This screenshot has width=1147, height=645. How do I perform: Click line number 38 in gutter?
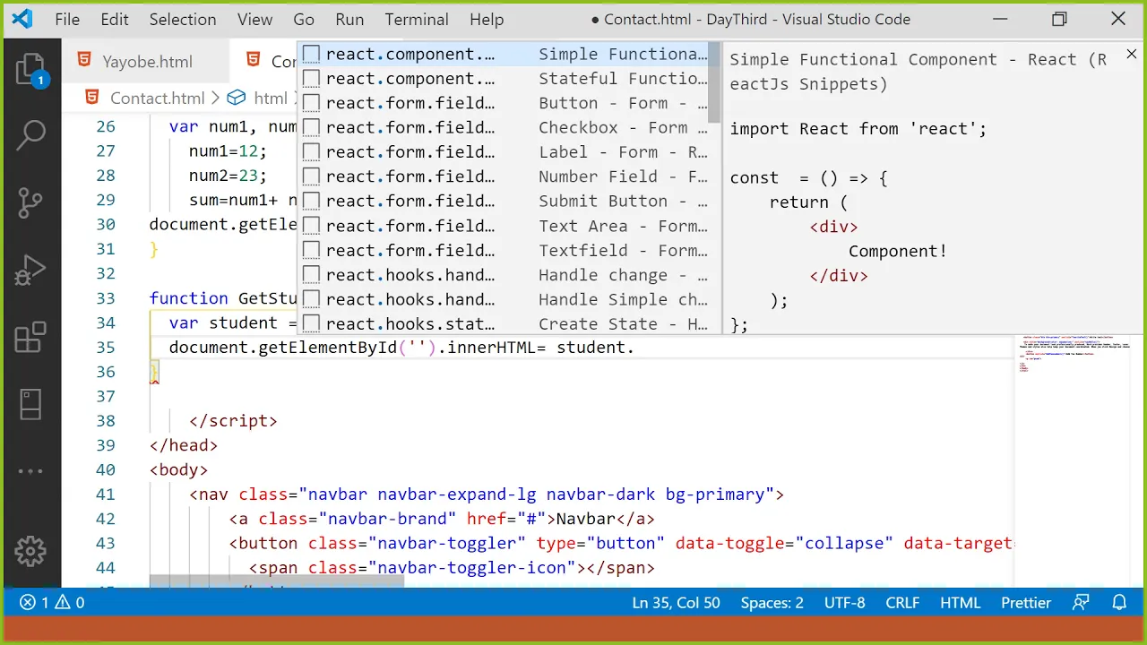[105, 421]
